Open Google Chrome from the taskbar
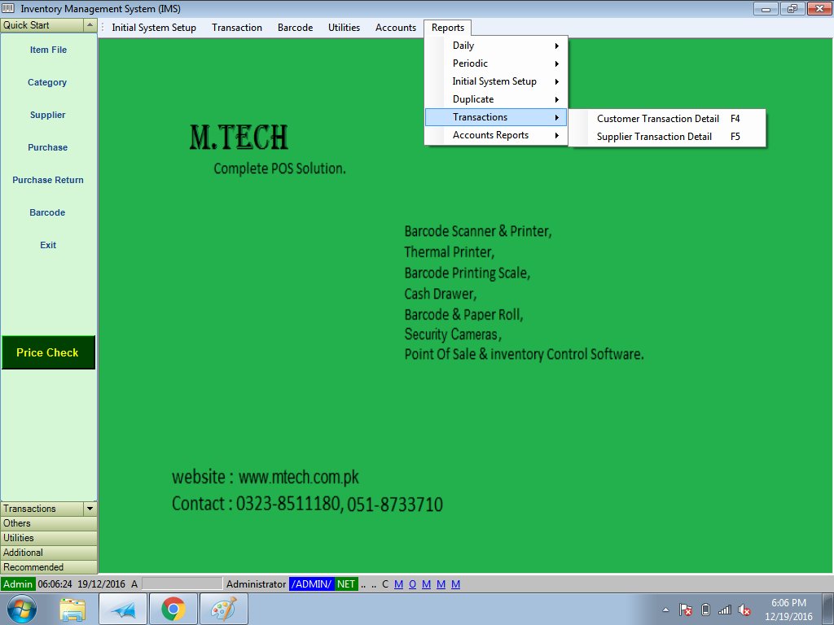Screen dimensions: 834x625 click(173, 609)
